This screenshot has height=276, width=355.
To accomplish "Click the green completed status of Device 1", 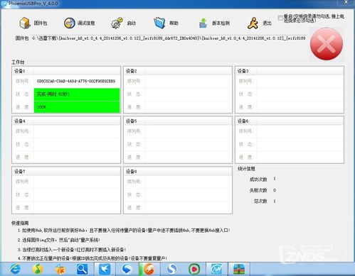I will click(x=77, y=94).
